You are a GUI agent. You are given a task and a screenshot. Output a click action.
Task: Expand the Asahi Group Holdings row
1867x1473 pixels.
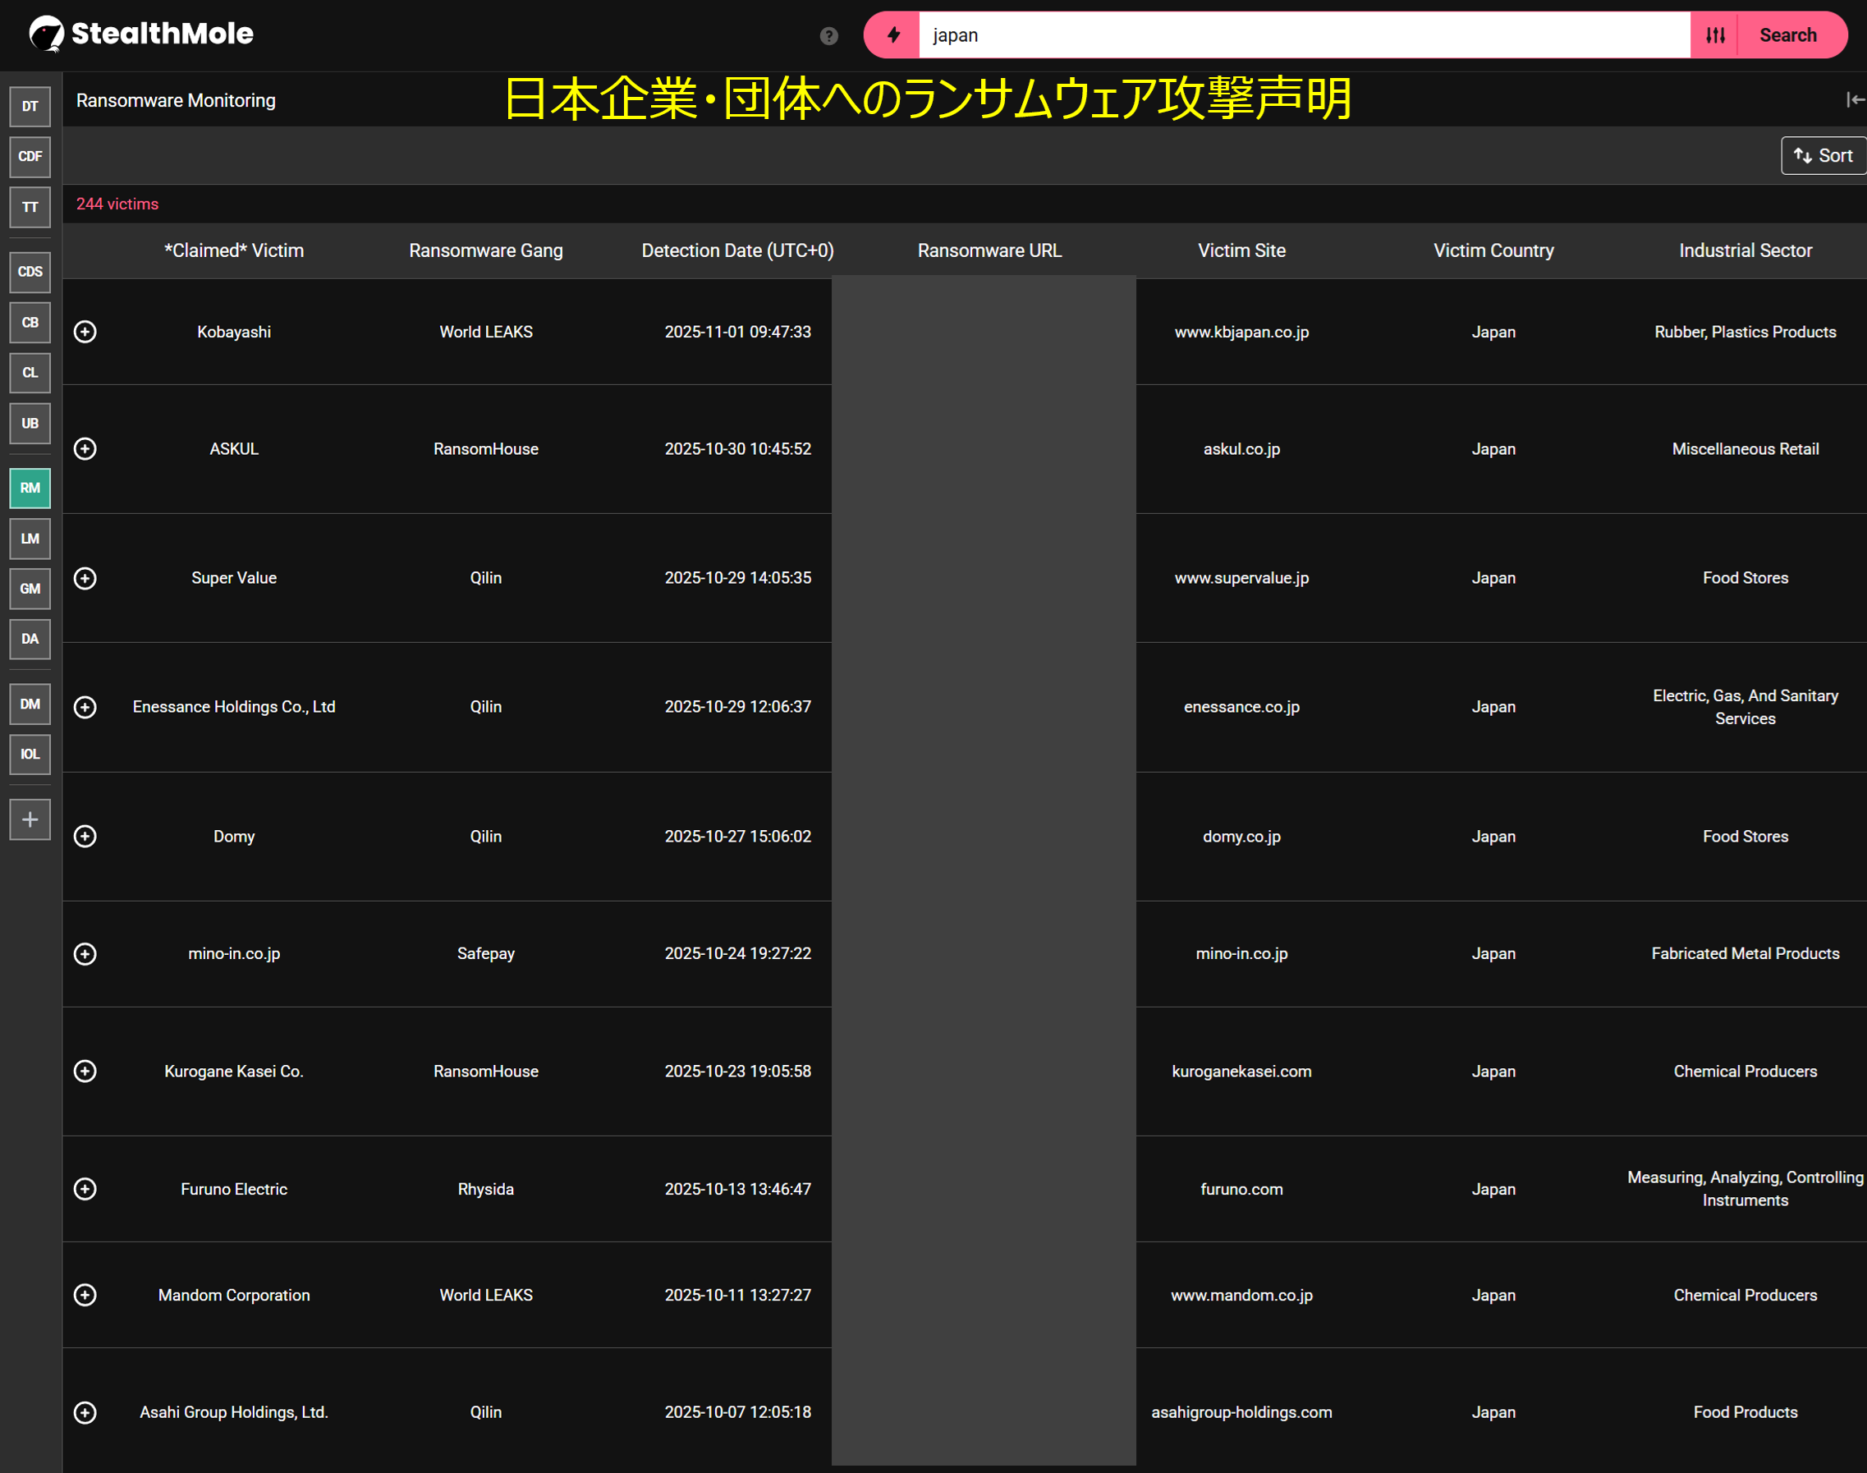(x=85, y=1412)
